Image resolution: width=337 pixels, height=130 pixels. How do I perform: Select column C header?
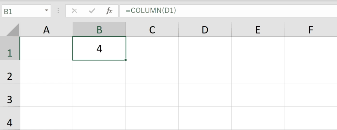click(x=152, y=30)
